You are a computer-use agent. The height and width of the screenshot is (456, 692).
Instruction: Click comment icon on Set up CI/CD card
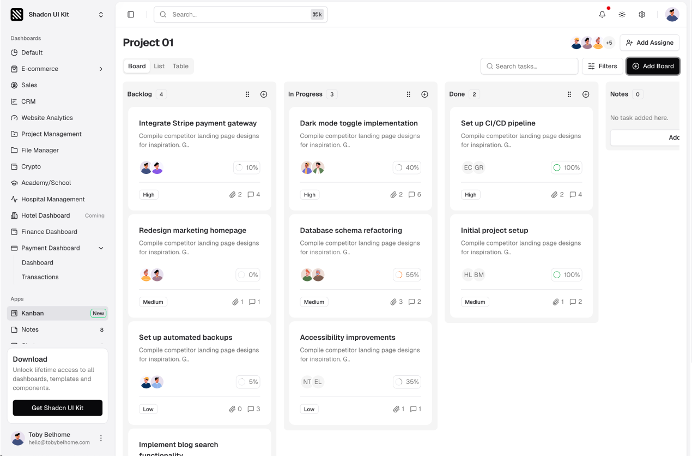tap(573, 195)
